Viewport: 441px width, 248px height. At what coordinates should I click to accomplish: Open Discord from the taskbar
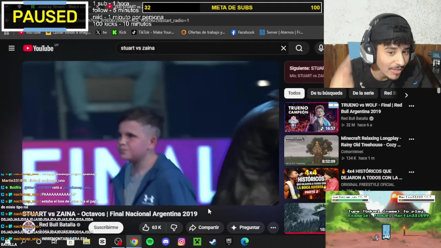click(x=166, y=242)
